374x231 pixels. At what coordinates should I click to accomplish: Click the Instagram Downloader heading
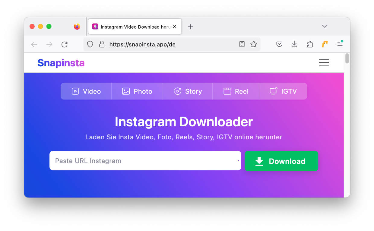click(184, 122)
